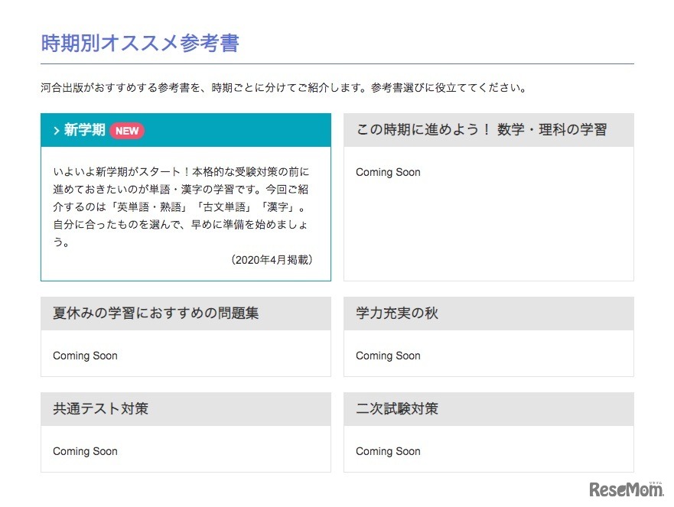
Task: Click Coming Soon under 数学・理科の学習
Action: [386, 172]
